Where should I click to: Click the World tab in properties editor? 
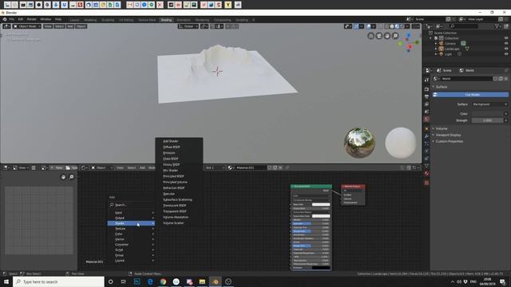426,120
